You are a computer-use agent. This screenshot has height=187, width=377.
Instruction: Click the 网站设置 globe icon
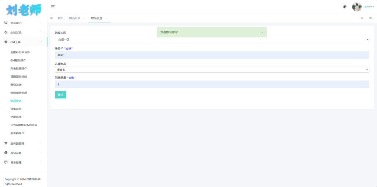click(6, 153)
